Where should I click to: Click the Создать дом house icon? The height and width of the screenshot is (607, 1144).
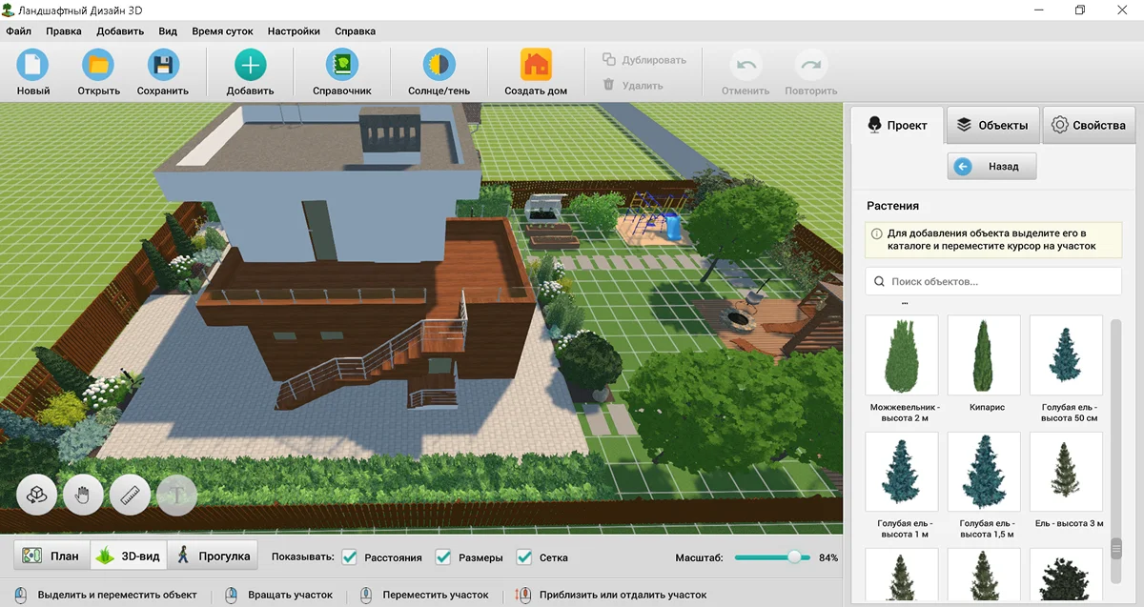536,66
